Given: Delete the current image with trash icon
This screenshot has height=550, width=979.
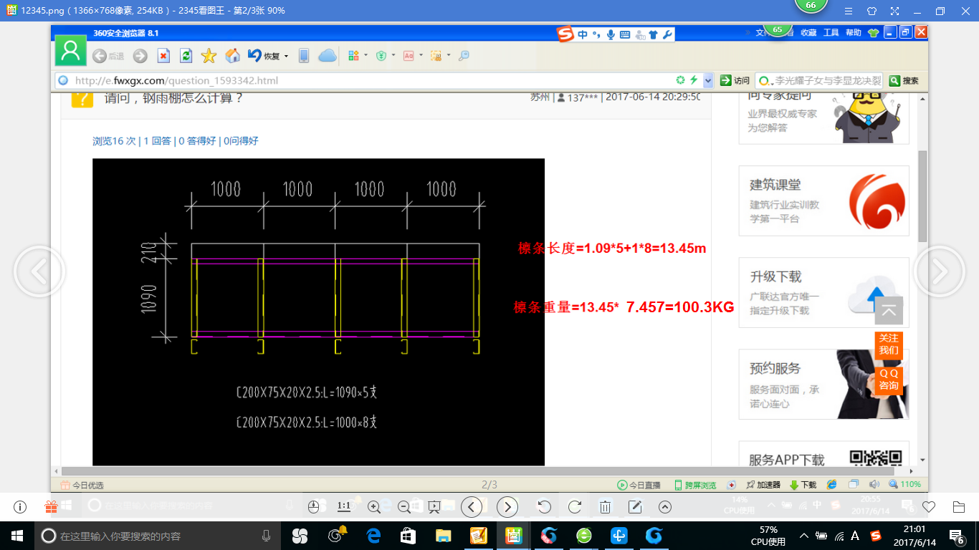Looking at the screenshot, I should (x=605, y=507).
